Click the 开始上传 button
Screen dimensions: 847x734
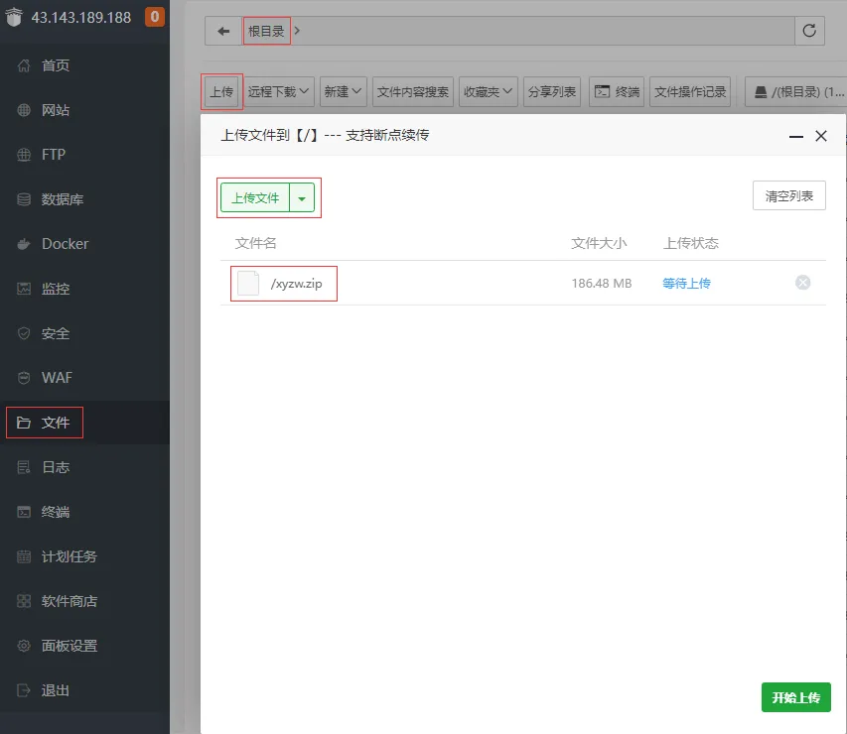[795, 697]
